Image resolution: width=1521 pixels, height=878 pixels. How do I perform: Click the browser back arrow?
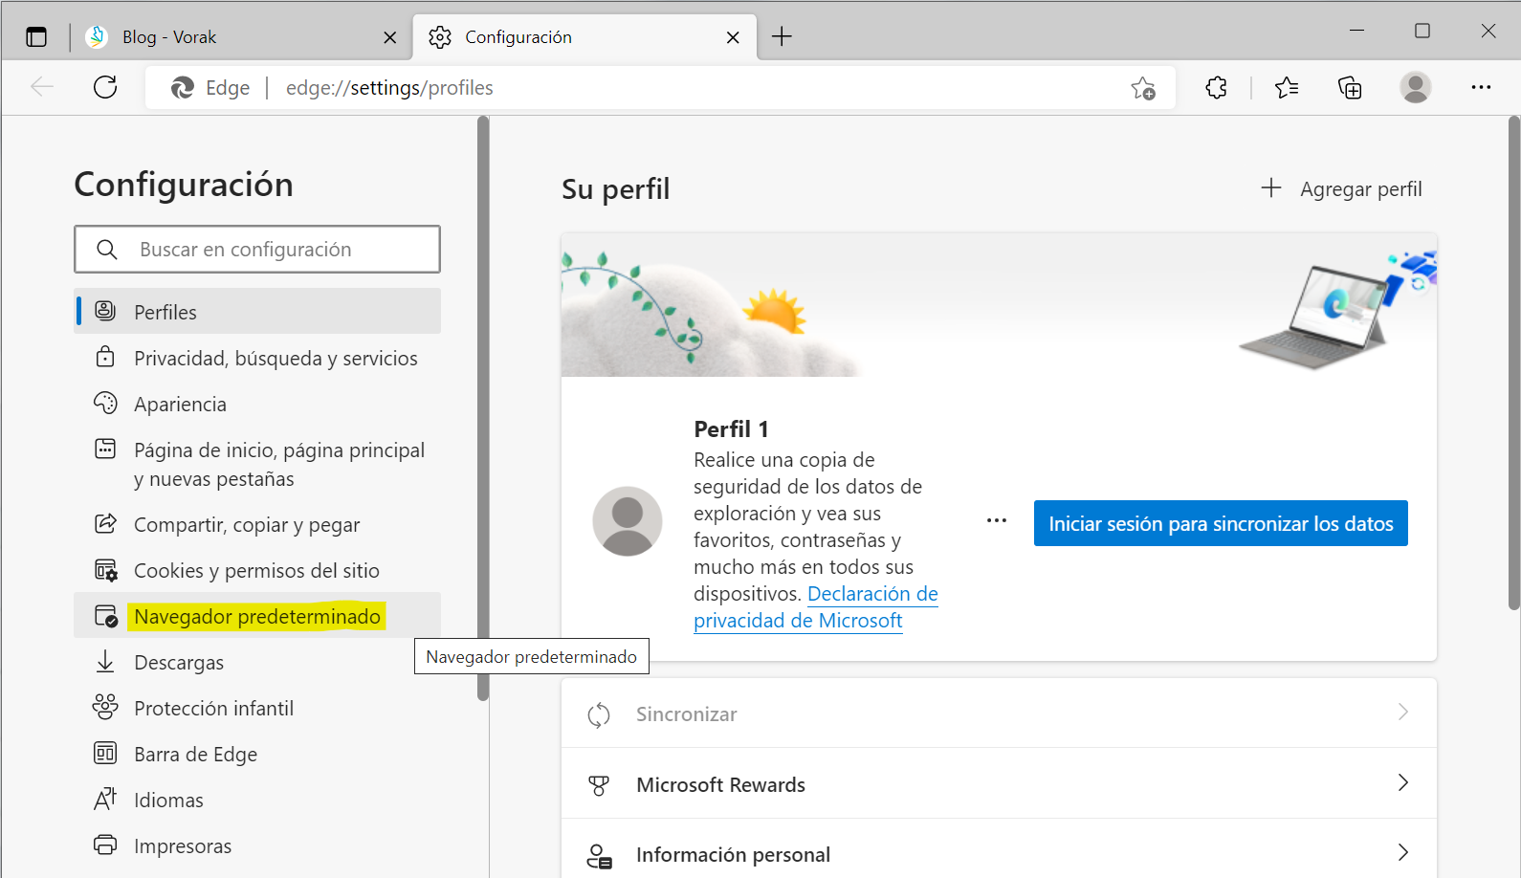pos(42,88)
